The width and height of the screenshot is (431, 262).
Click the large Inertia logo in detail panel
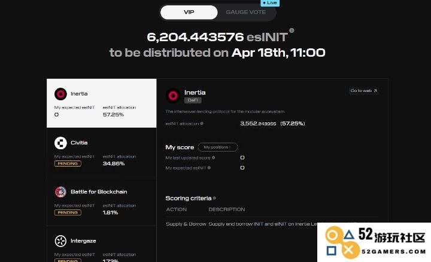click(173, 95)
